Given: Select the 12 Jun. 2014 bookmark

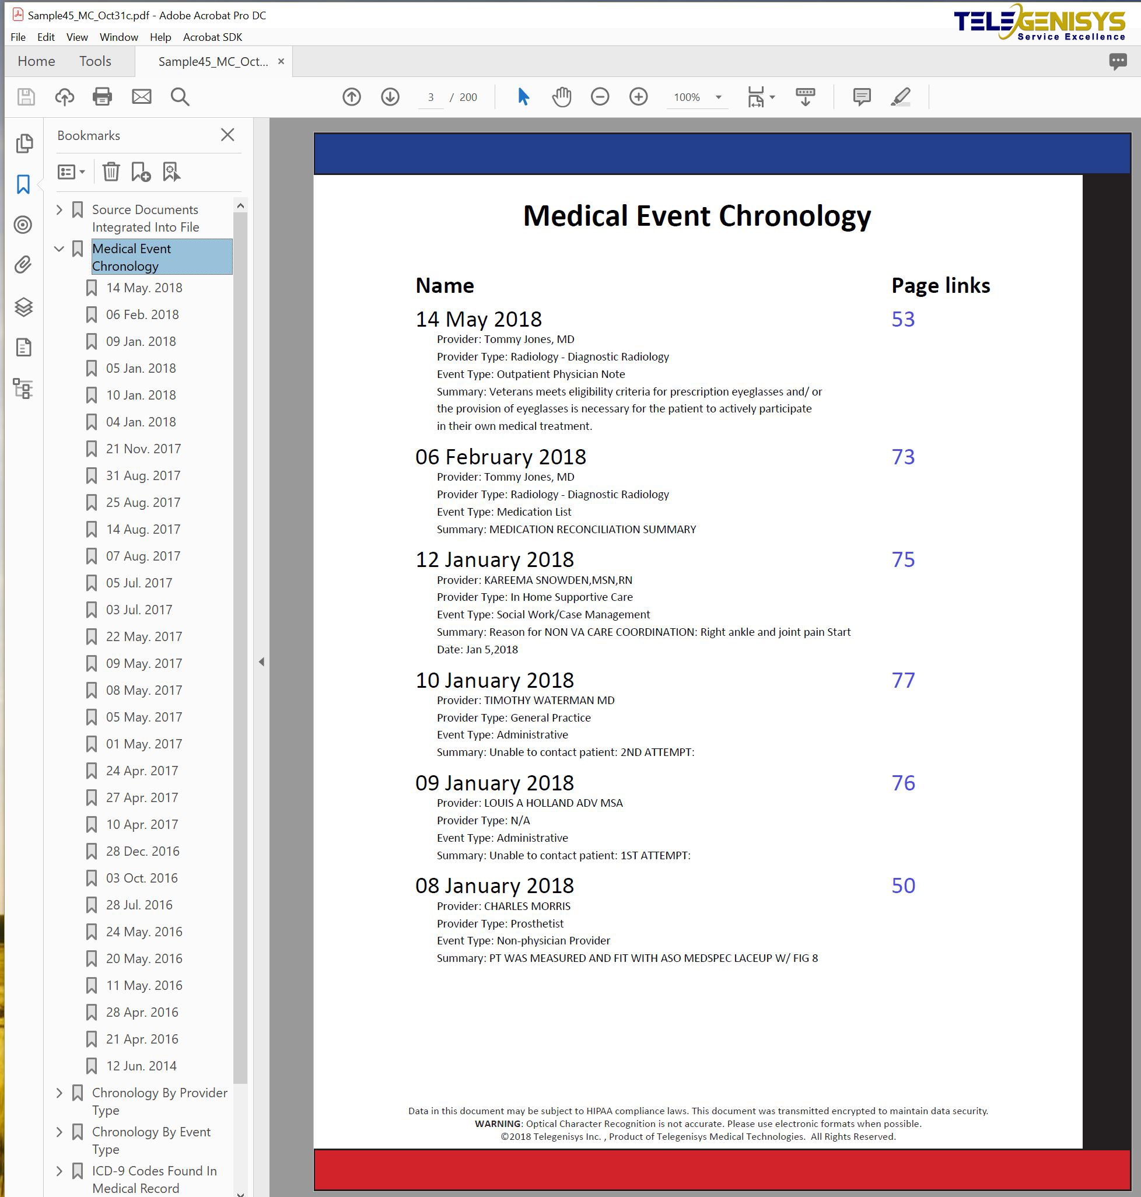Looking at the screenshot, I should (141, 1066).
